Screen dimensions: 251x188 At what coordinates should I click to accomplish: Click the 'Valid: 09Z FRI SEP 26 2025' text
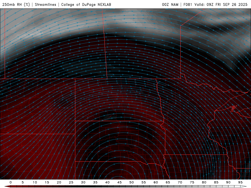(x=221, y=4)
